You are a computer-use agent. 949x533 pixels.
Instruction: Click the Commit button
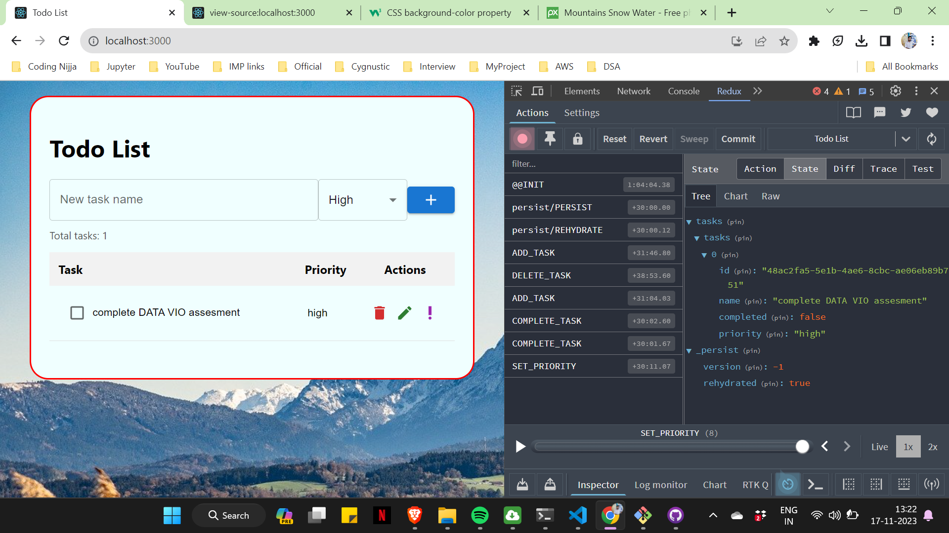click(738, 139)
